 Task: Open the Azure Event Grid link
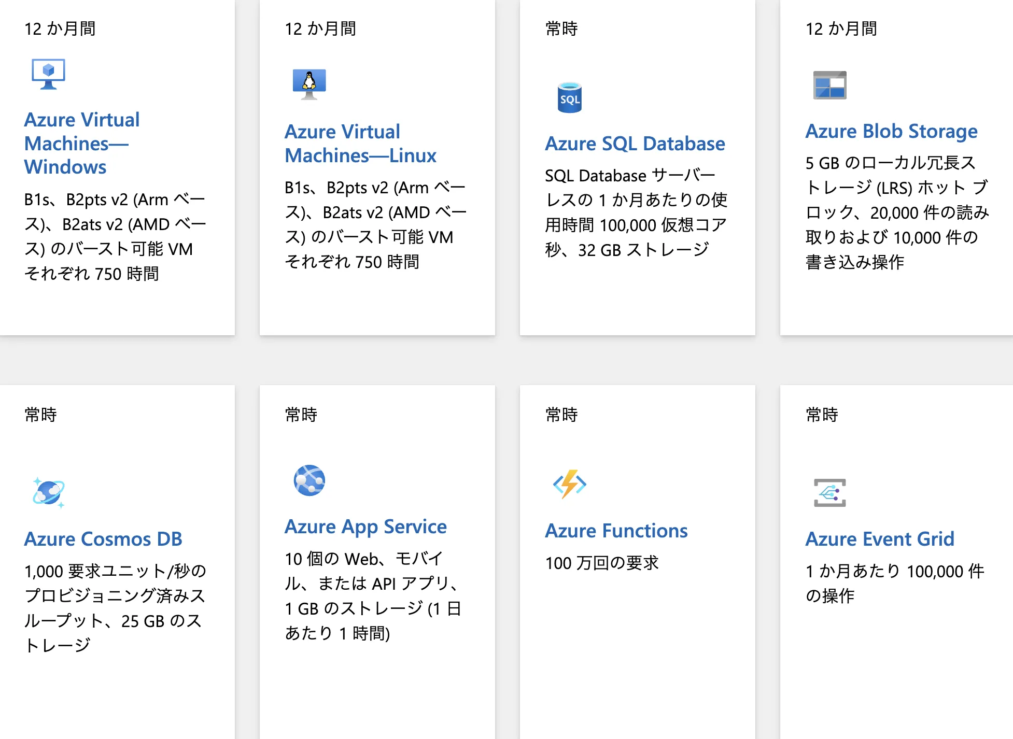click(x=880, y=539)
